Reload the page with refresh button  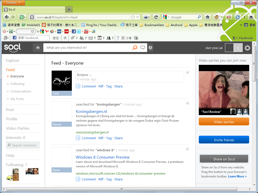click(156, 17)
